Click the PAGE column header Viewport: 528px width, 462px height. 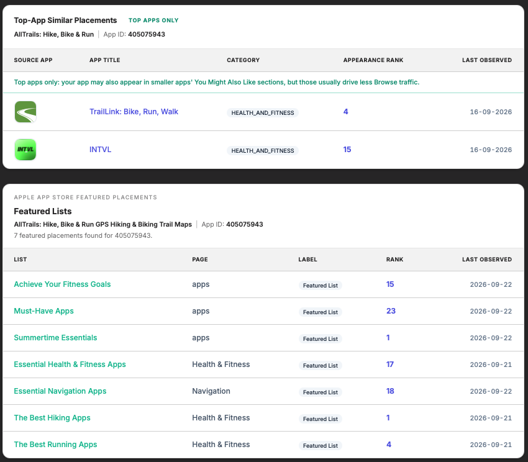click(200, 260)
